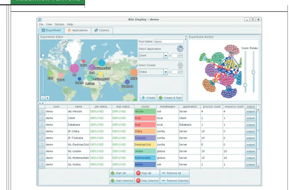Zoom in the map with plus button
The image size is (289, 190).
click(47, 98)
